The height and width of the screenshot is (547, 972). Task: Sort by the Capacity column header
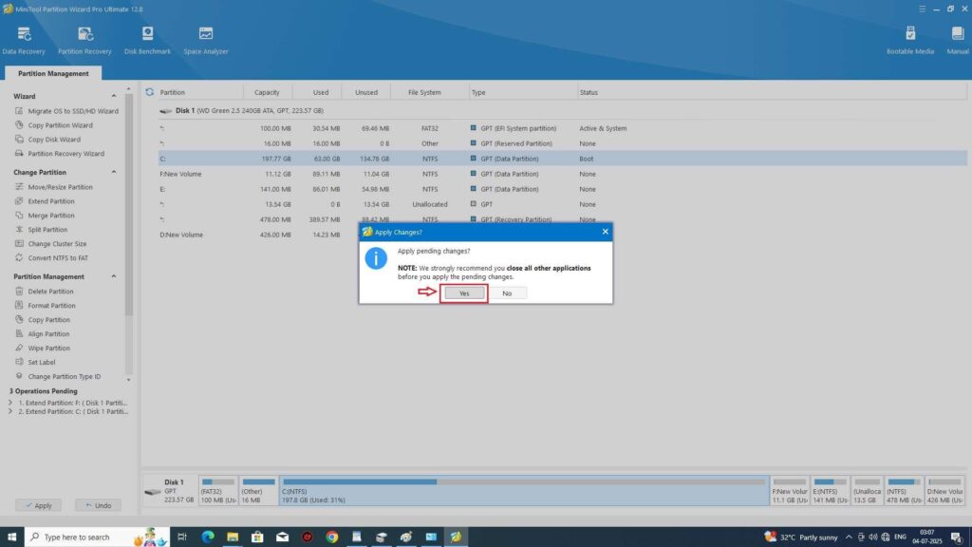coord(267,92)
